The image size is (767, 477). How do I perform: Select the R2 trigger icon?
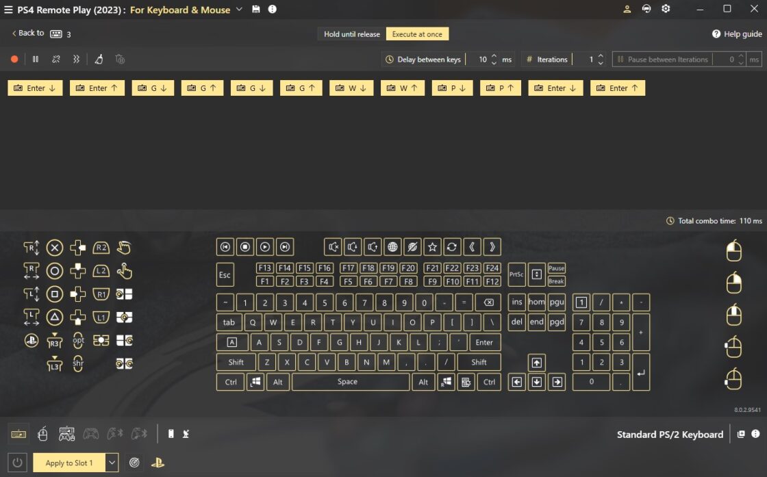point(101,248)
